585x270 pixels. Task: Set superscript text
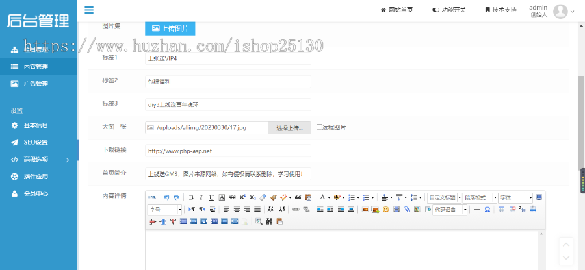tap(242, 197)
